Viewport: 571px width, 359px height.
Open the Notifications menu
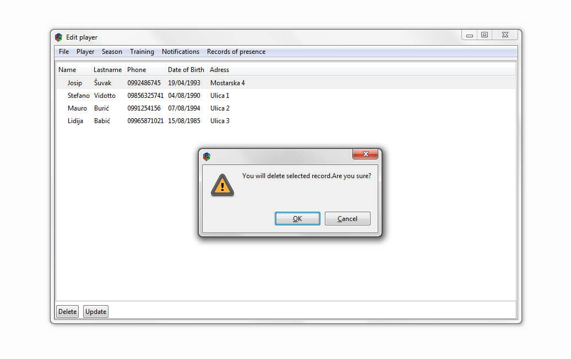tap(181, 52)
